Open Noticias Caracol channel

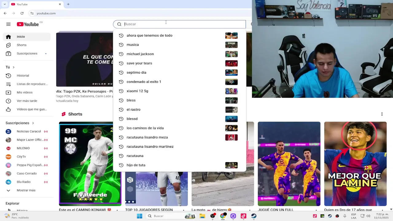27,131
